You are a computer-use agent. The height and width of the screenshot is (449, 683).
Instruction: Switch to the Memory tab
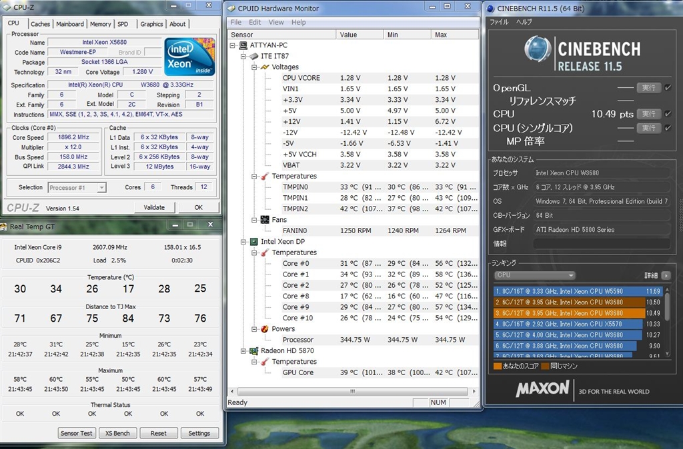point(100,24)
